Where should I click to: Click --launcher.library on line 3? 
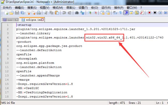point(33,33)
